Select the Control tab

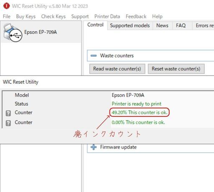(95, 25)
